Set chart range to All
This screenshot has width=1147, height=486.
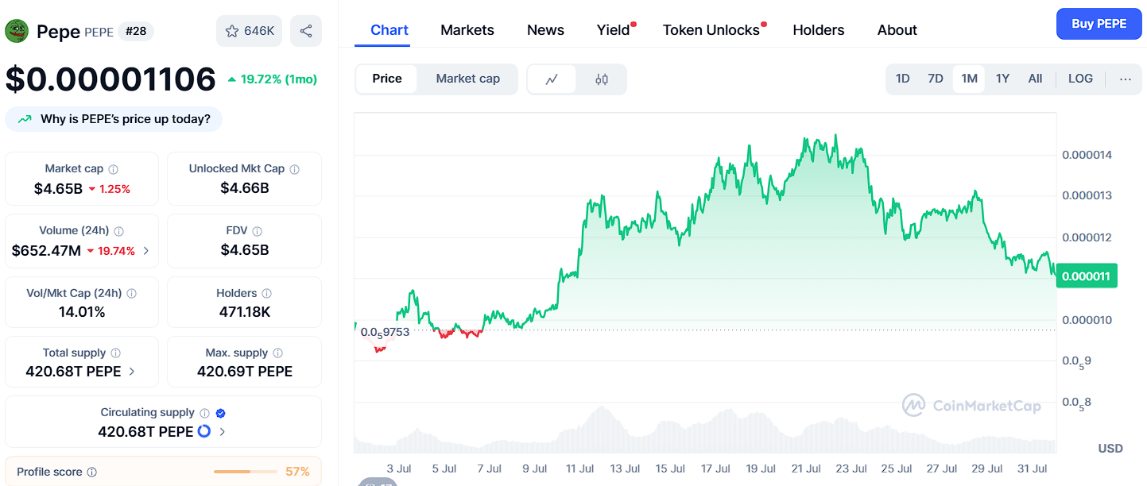1035,79
